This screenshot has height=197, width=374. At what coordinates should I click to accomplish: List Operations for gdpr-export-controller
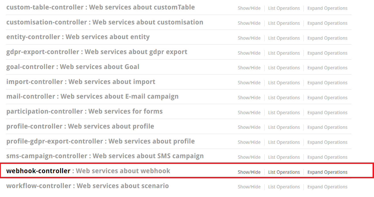284,53
